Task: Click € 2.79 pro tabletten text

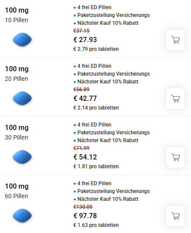Action: pyautogui.click(x=96, y=49)
